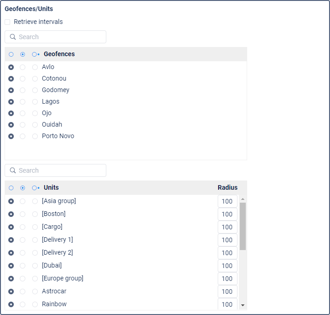Image resolution: width=330 pixels, height=315 pixels.
Task: Click scrollbar up arrow in Units list
Action: tap(243, 199)
